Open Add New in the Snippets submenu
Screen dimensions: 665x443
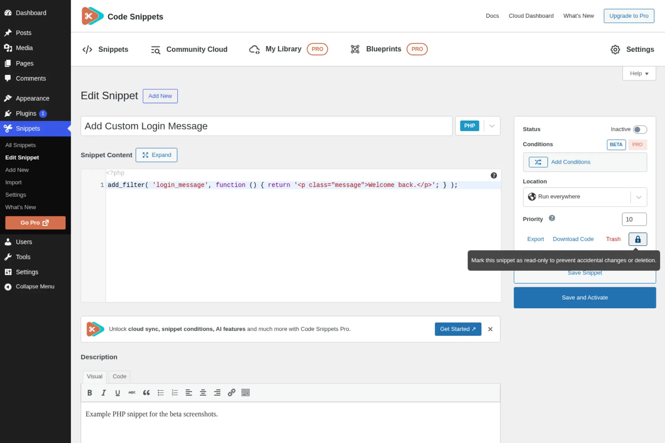tap(17, 170)
